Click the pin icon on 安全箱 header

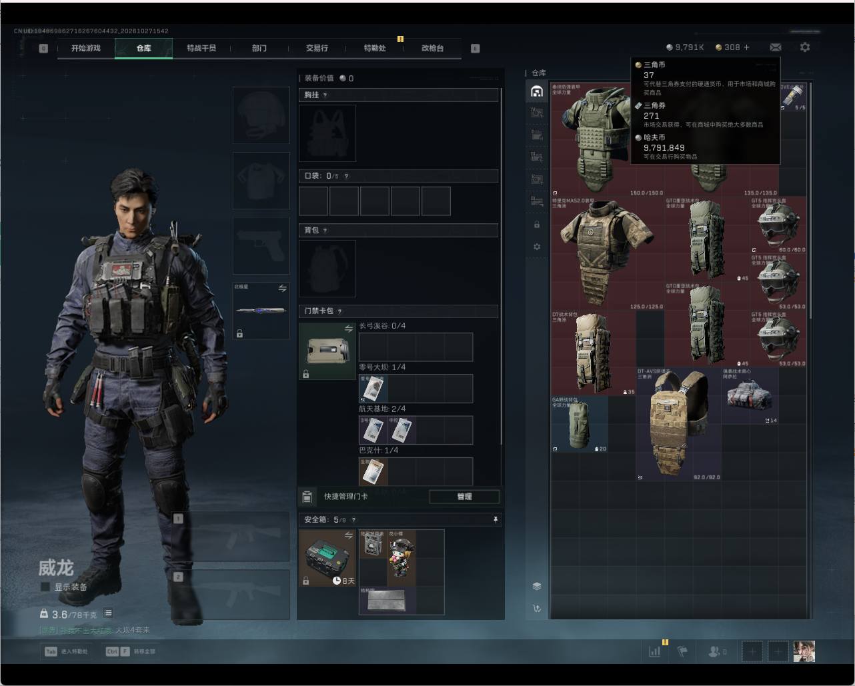pyautogui.click(x=496, y=520)
